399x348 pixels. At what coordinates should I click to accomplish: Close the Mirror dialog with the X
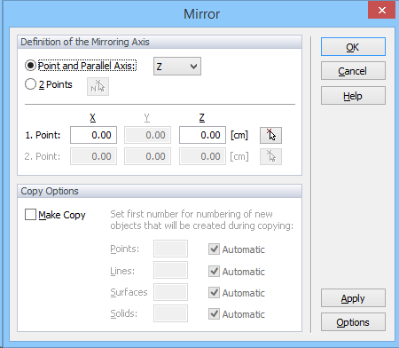[382, 11]
